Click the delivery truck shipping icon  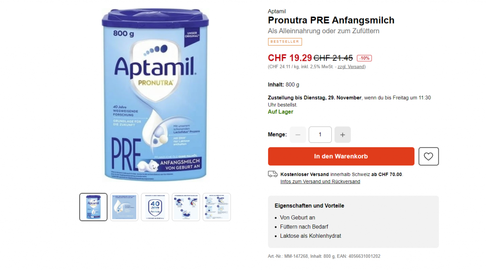[273, 174]
